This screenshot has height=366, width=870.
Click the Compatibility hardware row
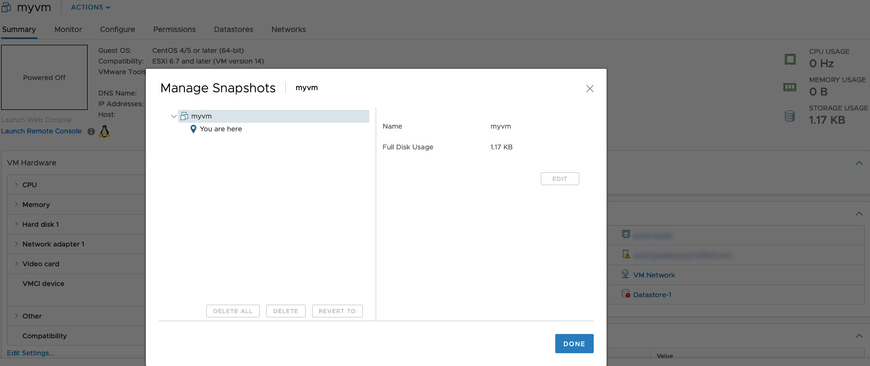tap(76, 336)
